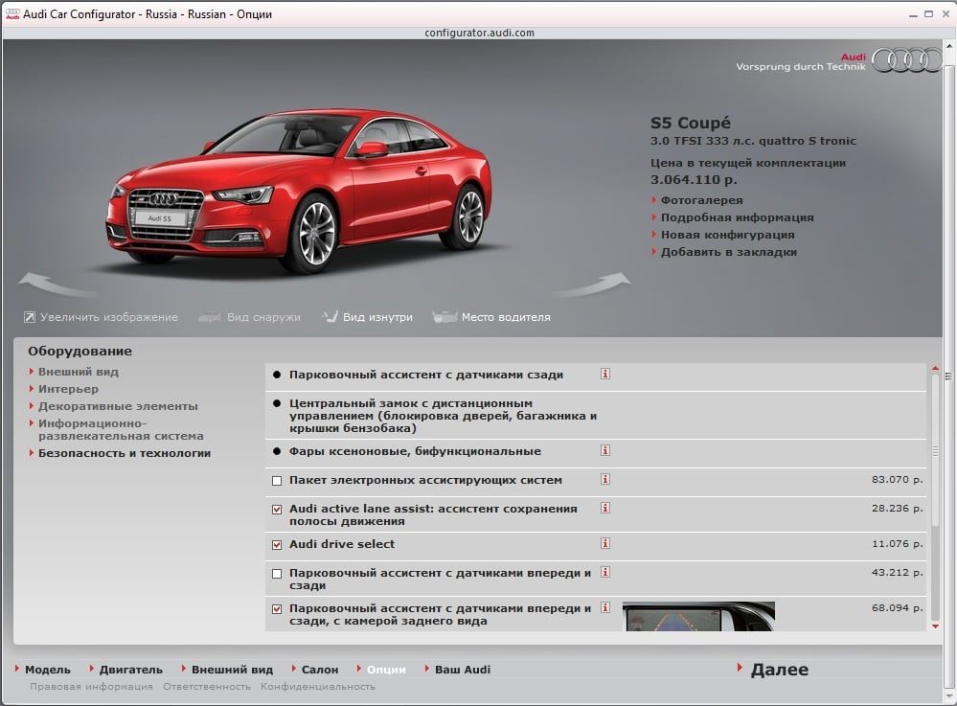Click the options list scrollbar thumb
957x706 pixels.
(x=935, y=450)
